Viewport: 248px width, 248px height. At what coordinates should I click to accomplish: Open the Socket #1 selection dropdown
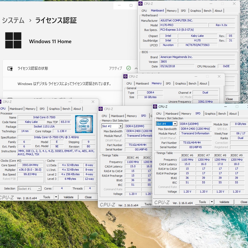click(x=39, y=189)
